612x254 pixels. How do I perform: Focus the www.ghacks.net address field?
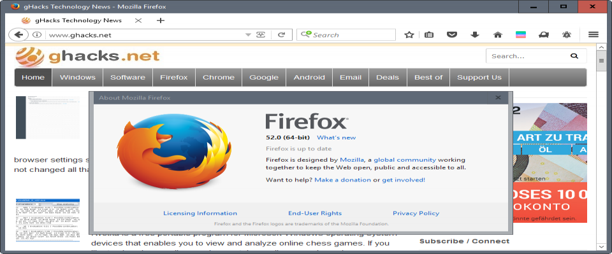tap(145, 35)
